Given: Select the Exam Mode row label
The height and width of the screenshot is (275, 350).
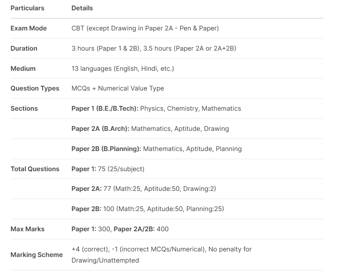Looking at the screenshot, I should point(28,28).
